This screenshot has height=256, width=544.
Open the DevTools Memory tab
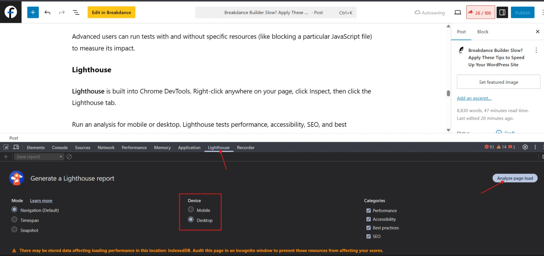[162, 147]
